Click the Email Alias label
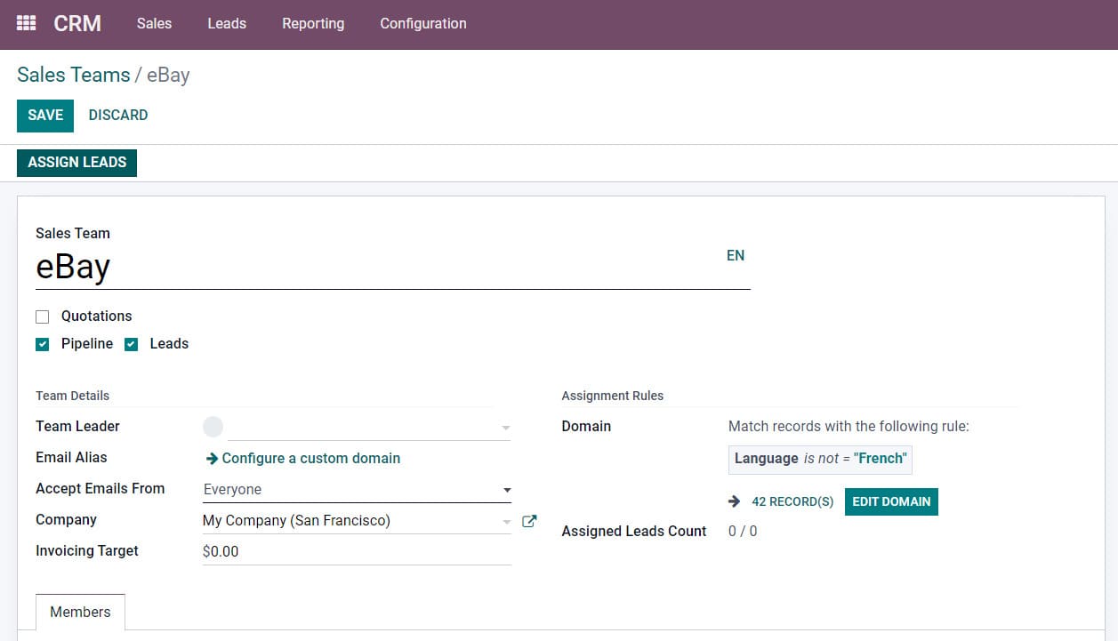 tap(71, 458)
